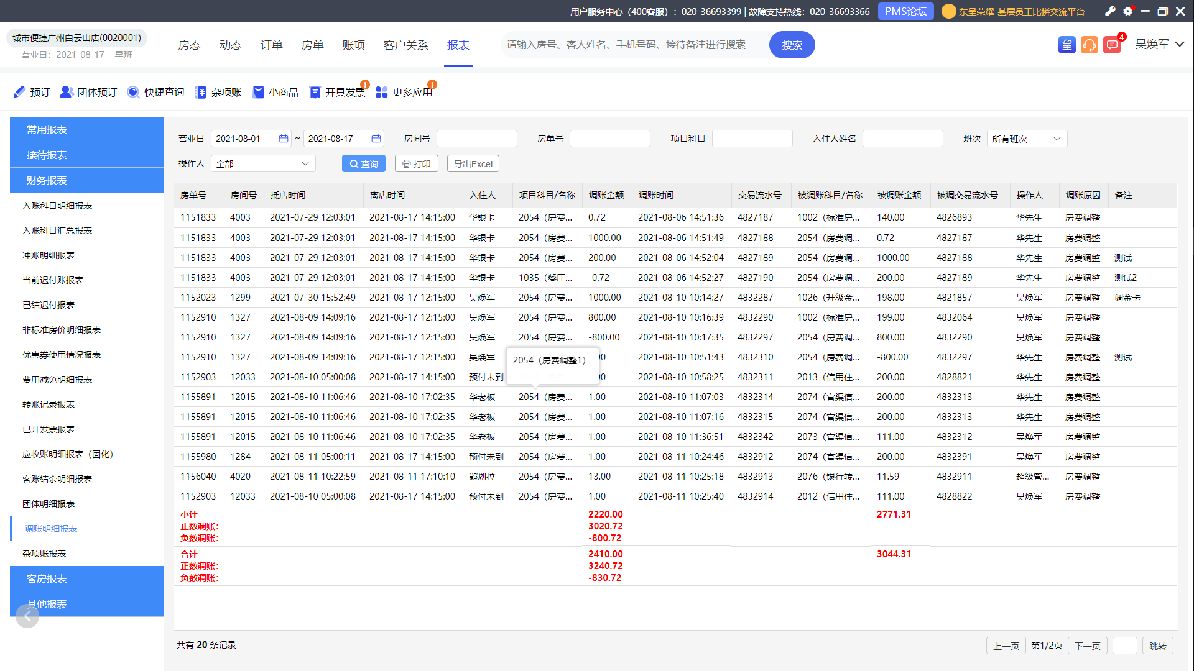The width and height of the screenshot is (1194, 671).
Task: Expand the 操作人 operator dropdown
Action: click(x=263, y=163)
